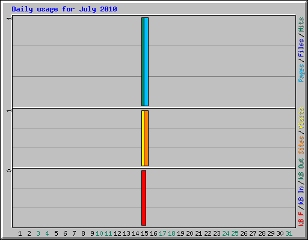Click day label 23 on the x-axis

(217, 233)
